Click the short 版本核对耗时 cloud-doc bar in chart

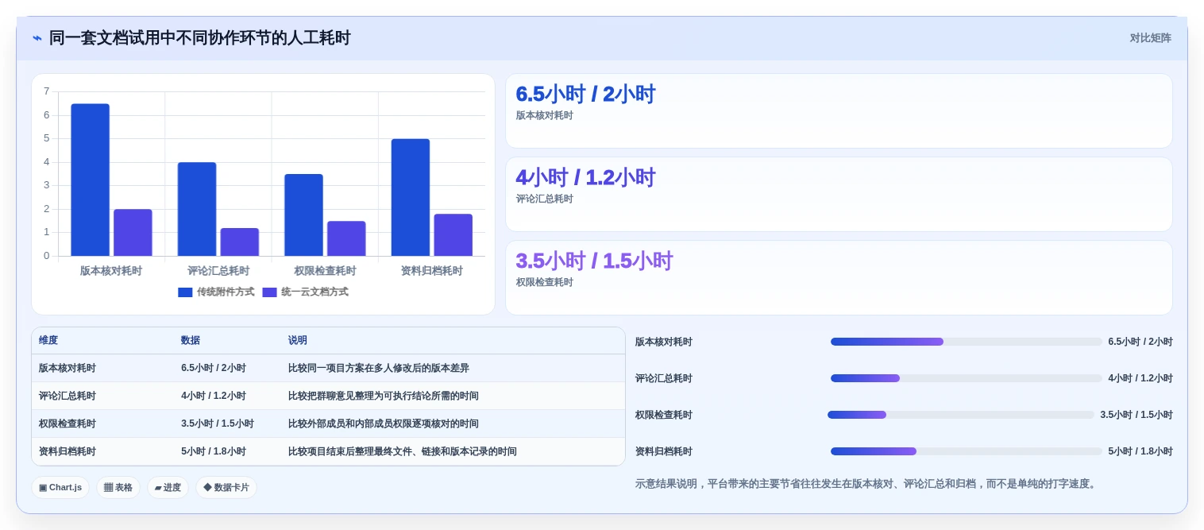click(x=133, y=233)
